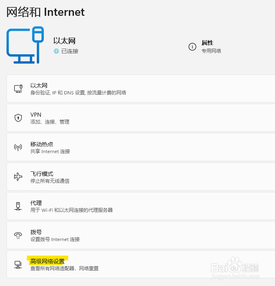This screenshot has width=275, height=286.
Task: Click the info icon next to 属性
Action: click(192, 47)
